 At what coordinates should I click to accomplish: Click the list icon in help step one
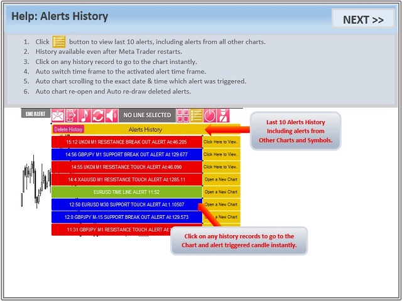tap(59, 41)
